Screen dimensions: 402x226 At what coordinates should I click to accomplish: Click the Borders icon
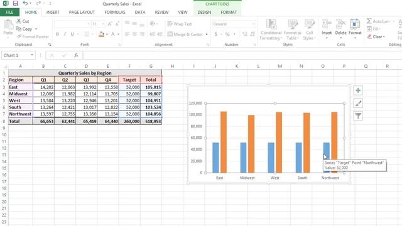tap(87, 34)
